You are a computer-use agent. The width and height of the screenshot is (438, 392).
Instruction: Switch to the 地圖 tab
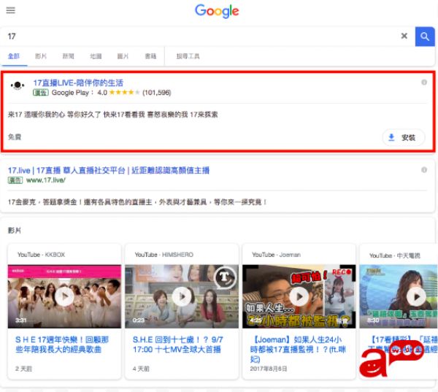click(x=96, y=56)
